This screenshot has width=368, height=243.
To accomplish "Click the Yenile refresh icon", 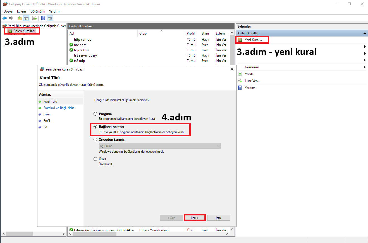I will 240,74.
